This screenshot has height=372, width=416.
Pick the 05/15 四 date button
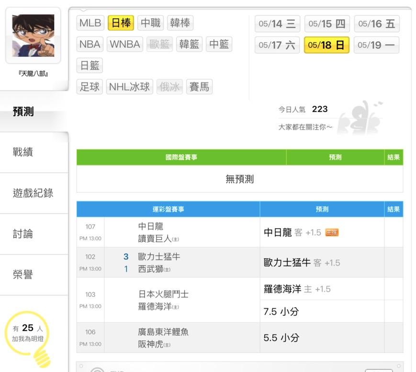327,23
